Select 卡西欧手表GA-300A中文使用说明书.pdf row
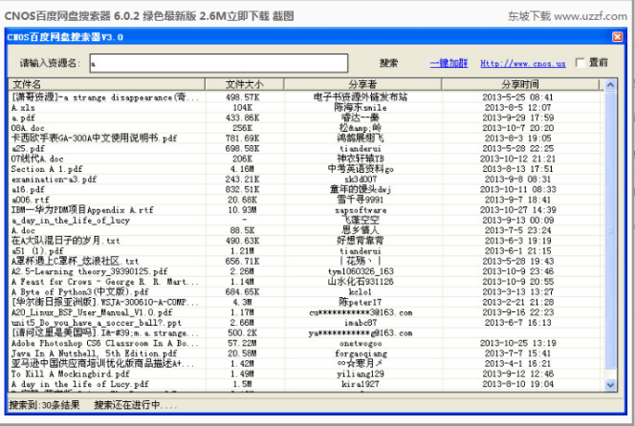Screen dimensions: 635x426 [304, 138]
